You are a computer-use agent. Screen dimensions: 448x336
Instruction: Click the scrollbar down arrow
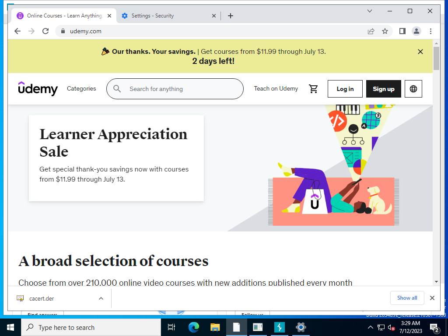pyautogui.click(x=436, y=282)
